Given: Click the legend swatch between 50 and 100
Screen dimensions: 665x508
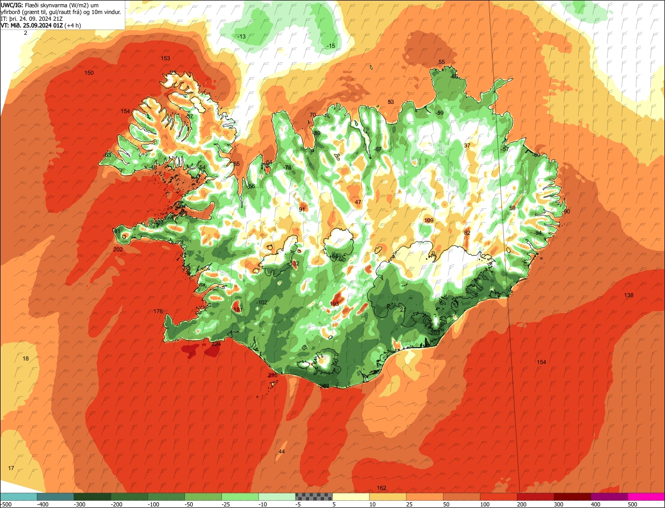Looking at the screenshot, I should (461, 496).
